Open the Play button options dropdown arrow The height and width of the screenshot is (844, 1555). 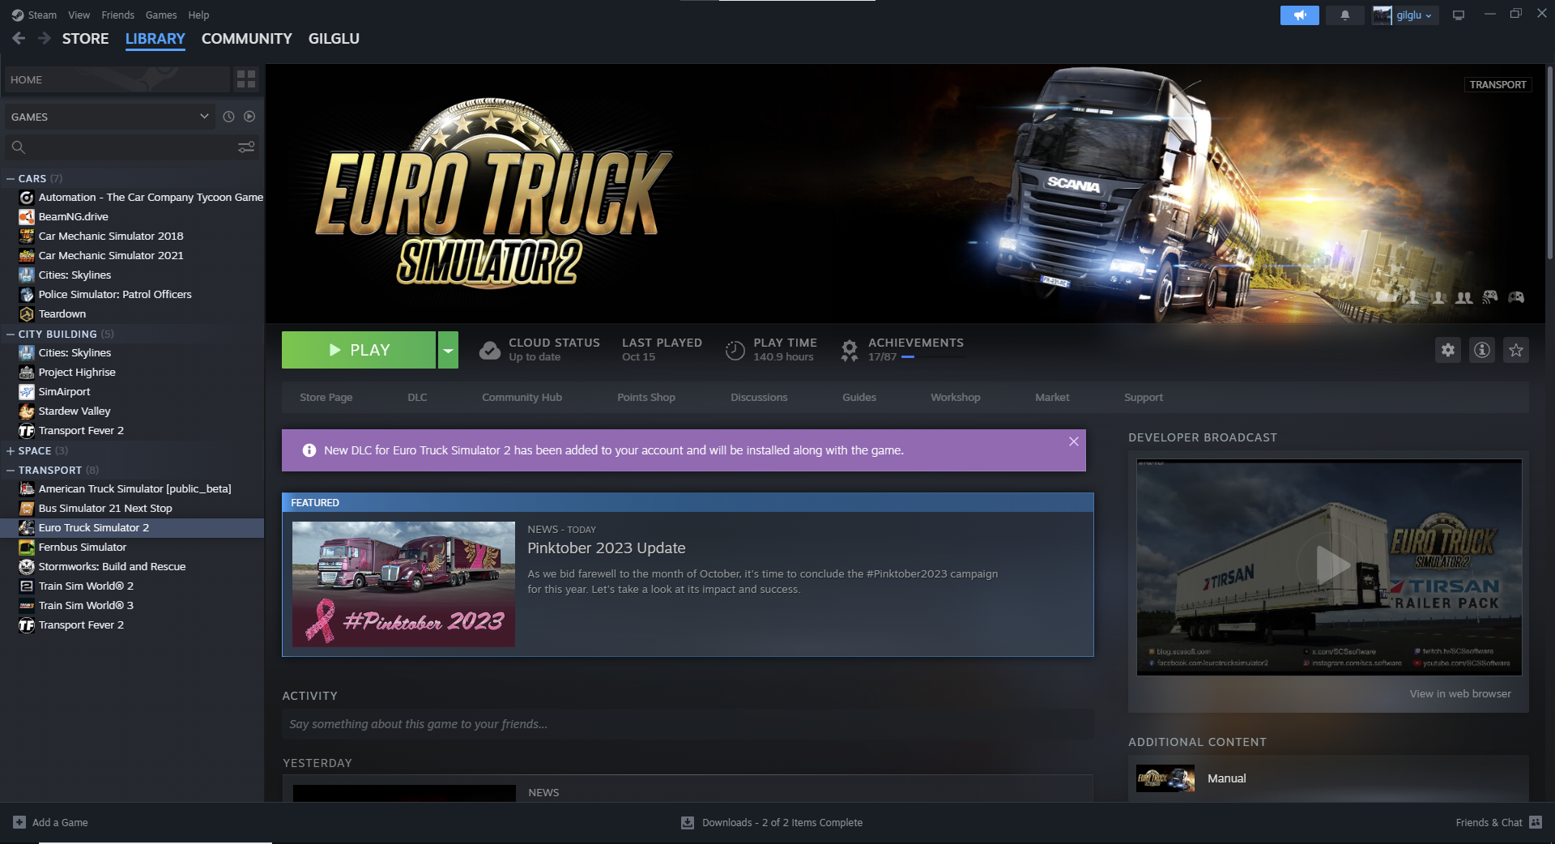click(x=448, y=350)
